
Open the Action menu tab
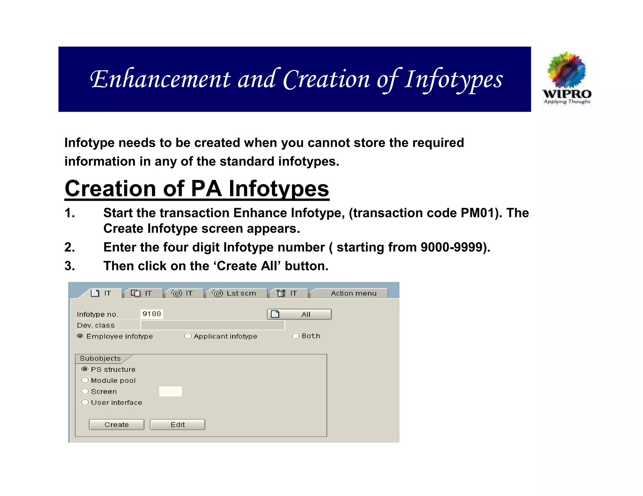[x=353, y=293]
